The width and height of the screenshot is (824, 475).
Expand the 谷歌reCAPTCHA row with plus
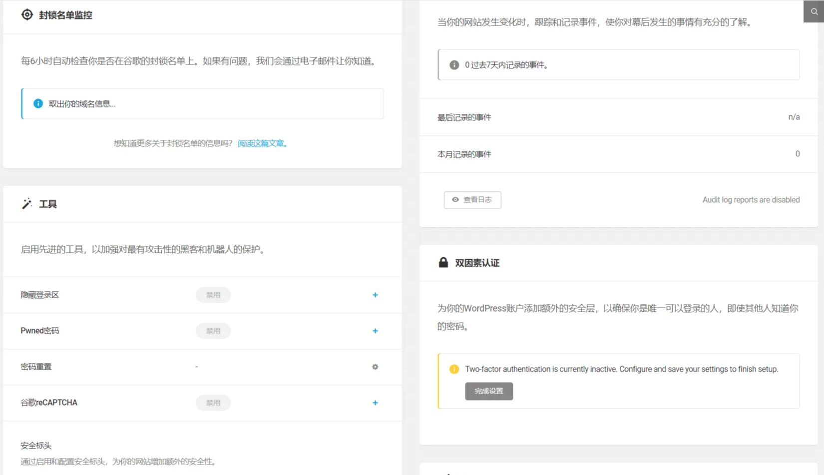tap(375, 403)
